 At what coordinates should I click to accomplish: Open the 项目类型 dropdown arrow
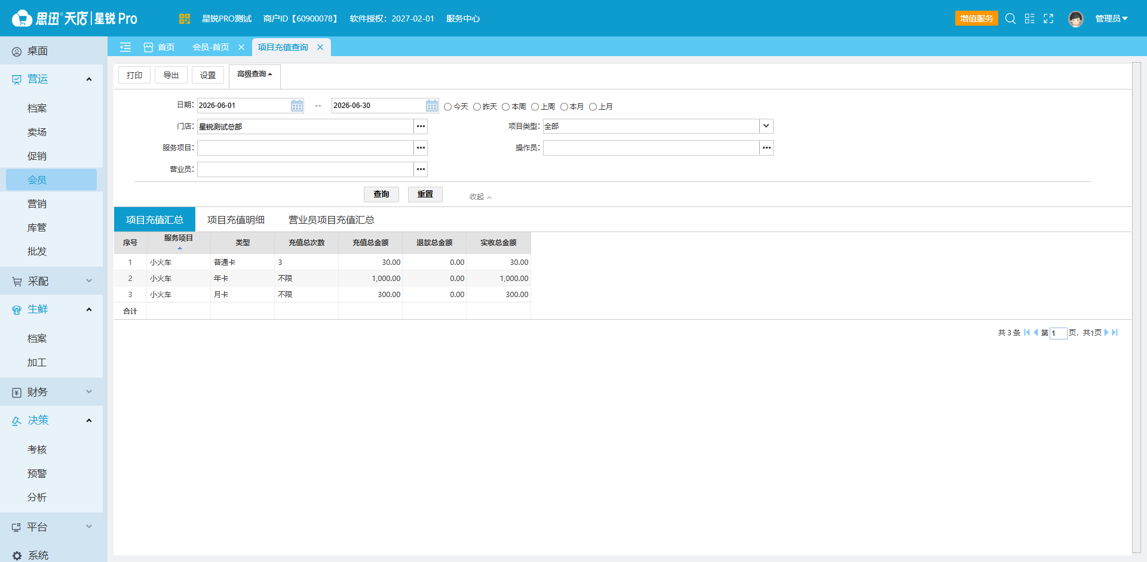[x=766, y=126]
